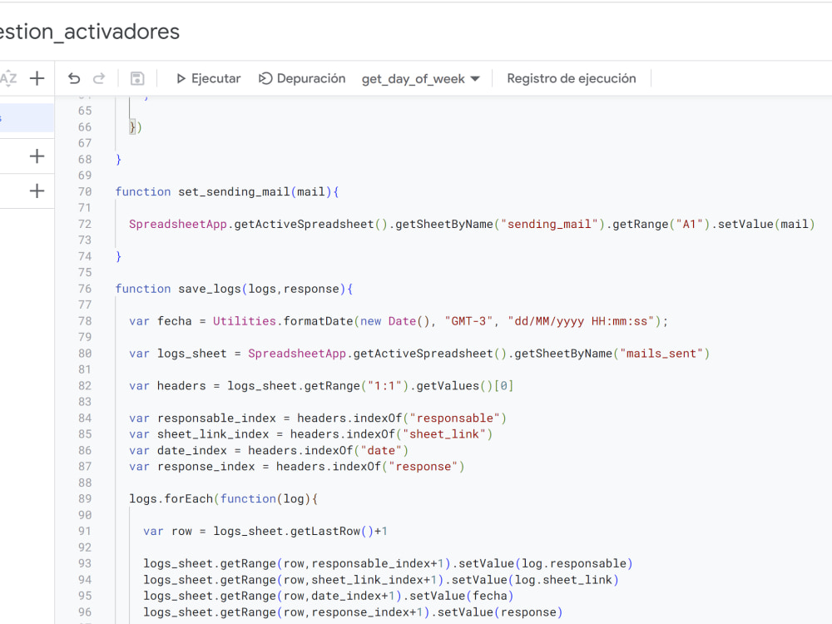Run the script with Ejecutar

208,78
